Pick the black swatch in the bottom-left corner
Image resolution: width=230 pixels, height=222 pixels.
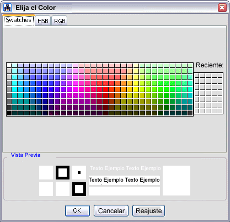(9, 113)
